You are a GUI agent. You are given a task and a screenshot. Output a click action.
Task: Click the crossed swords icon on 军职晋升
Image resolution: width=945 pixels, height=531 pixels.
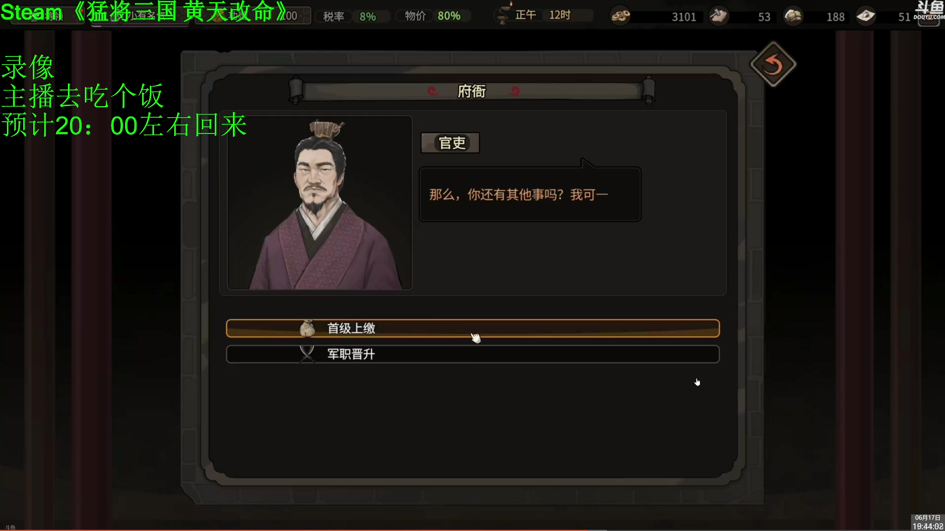307,354
